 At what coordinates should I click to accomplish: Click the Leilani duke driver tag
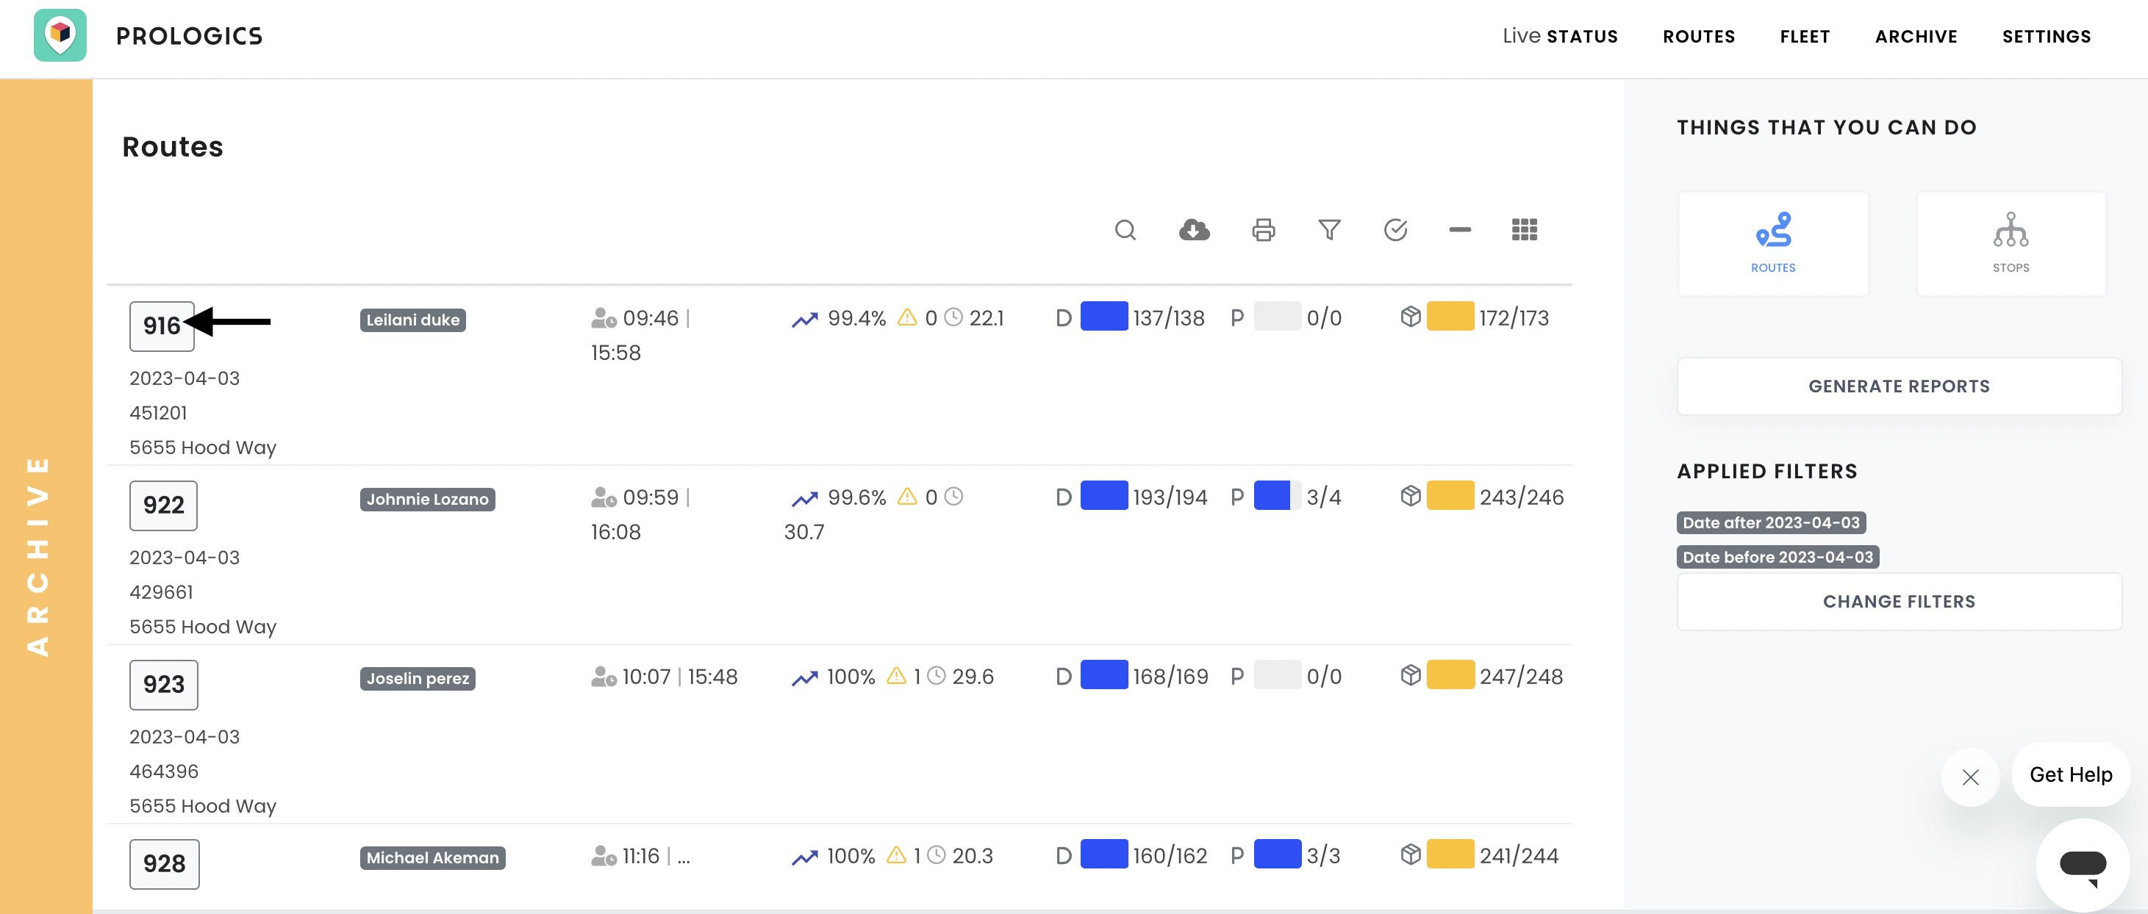(412, 320)
